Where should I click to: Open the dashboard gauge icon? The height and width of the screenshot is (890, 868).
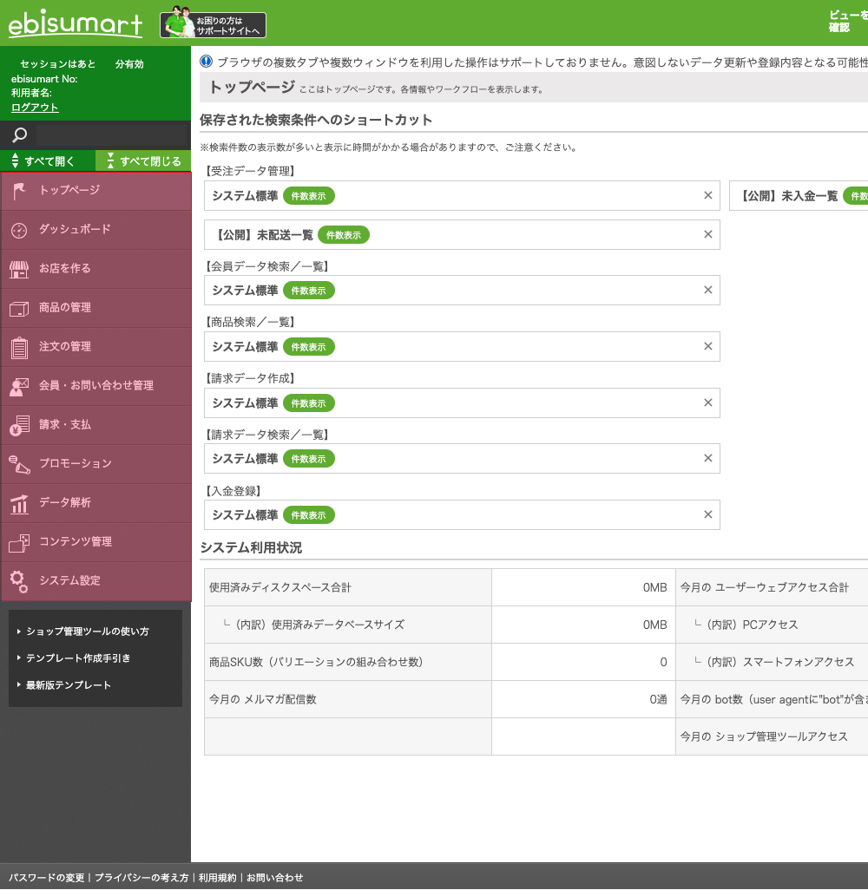[x=19, y=230]
